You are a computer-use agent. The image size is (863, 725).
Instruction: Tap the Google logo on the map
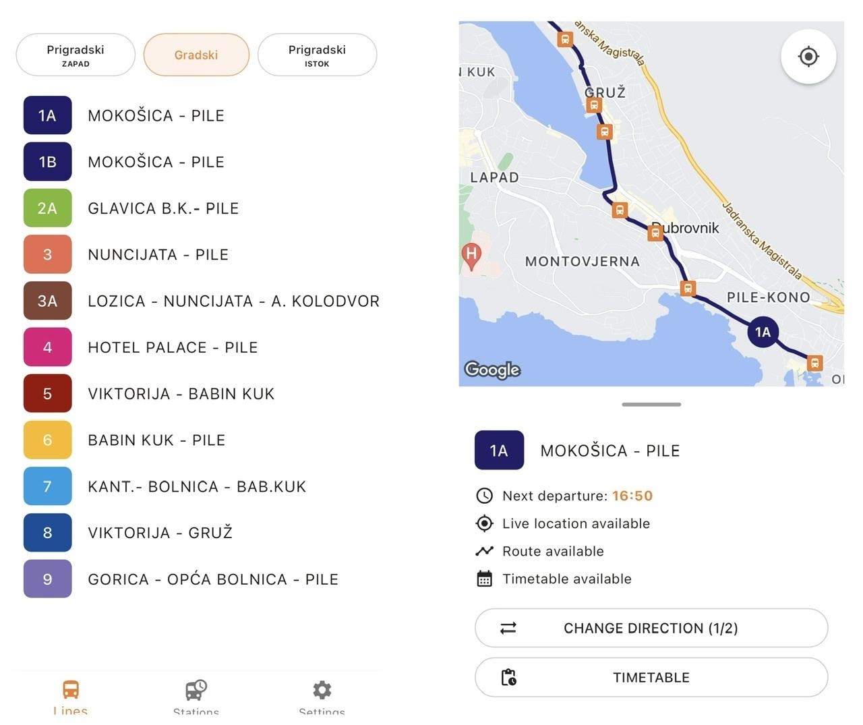(x=492, y=370)
